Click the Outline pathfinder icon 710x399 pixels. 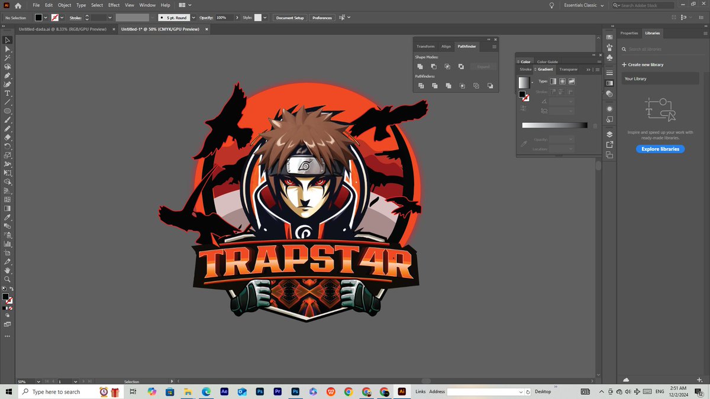pos(476,86)
